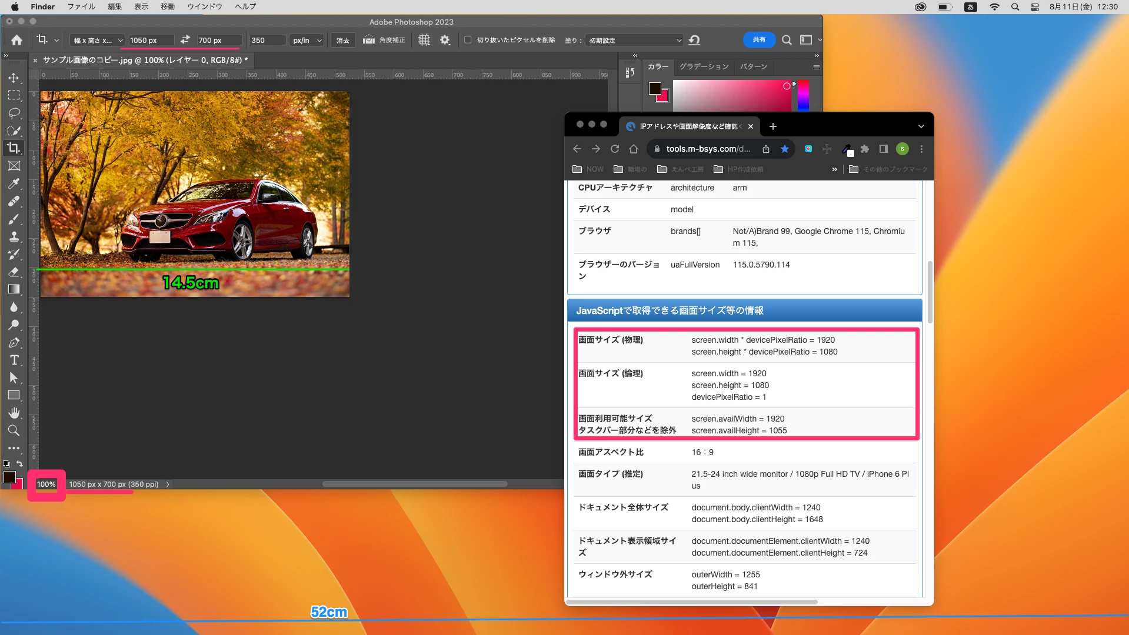Bookmark star in Chrome address bar
1129x635 pixels.
(785, 149)
